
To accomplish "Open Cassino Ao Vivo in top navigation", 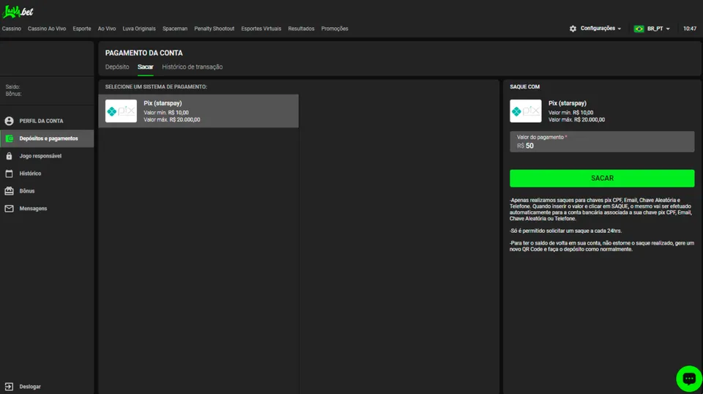I will (47, 29).
